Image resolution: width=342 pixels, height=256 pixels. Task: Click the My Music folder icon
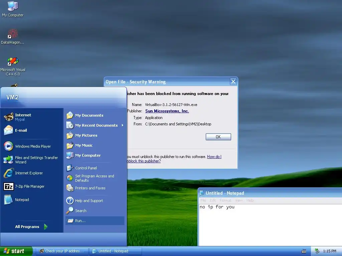tap(70, 145)
